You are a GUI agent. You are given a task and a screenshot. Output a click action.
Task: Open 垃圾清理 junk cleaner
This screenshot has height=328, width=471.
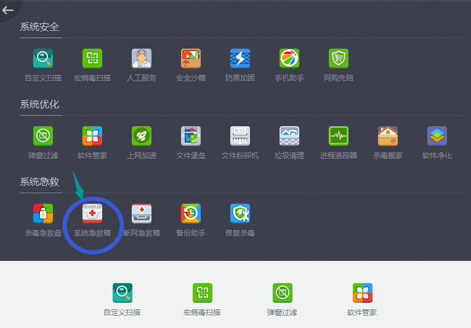pyautogui.click(x=289, y=136)
